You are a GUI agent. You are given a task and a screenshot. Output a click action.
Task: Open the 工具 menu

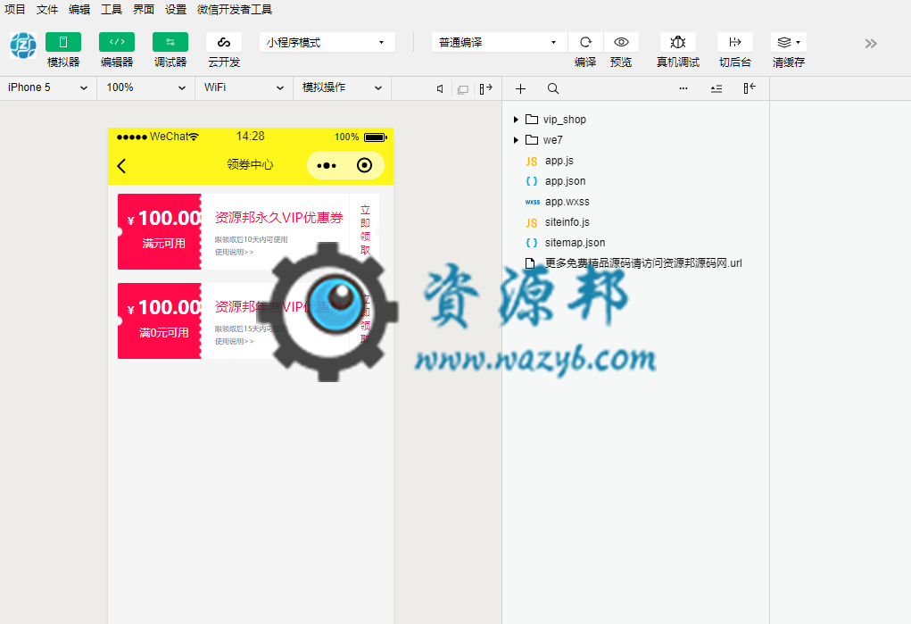coord(112,9)
